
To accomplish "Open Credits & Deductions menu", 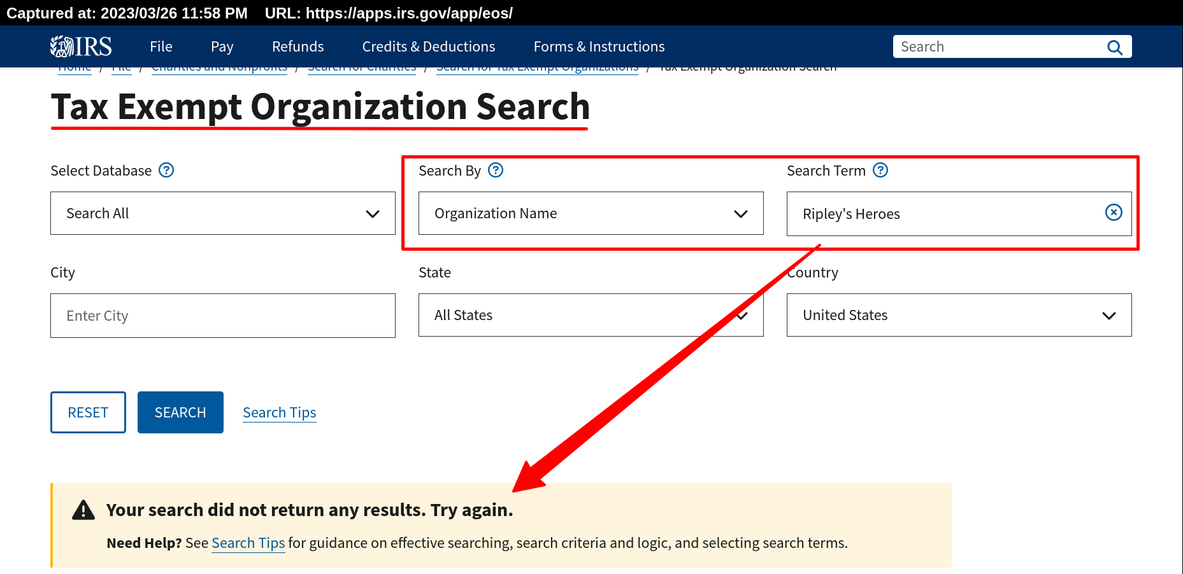I will [429, 46].
